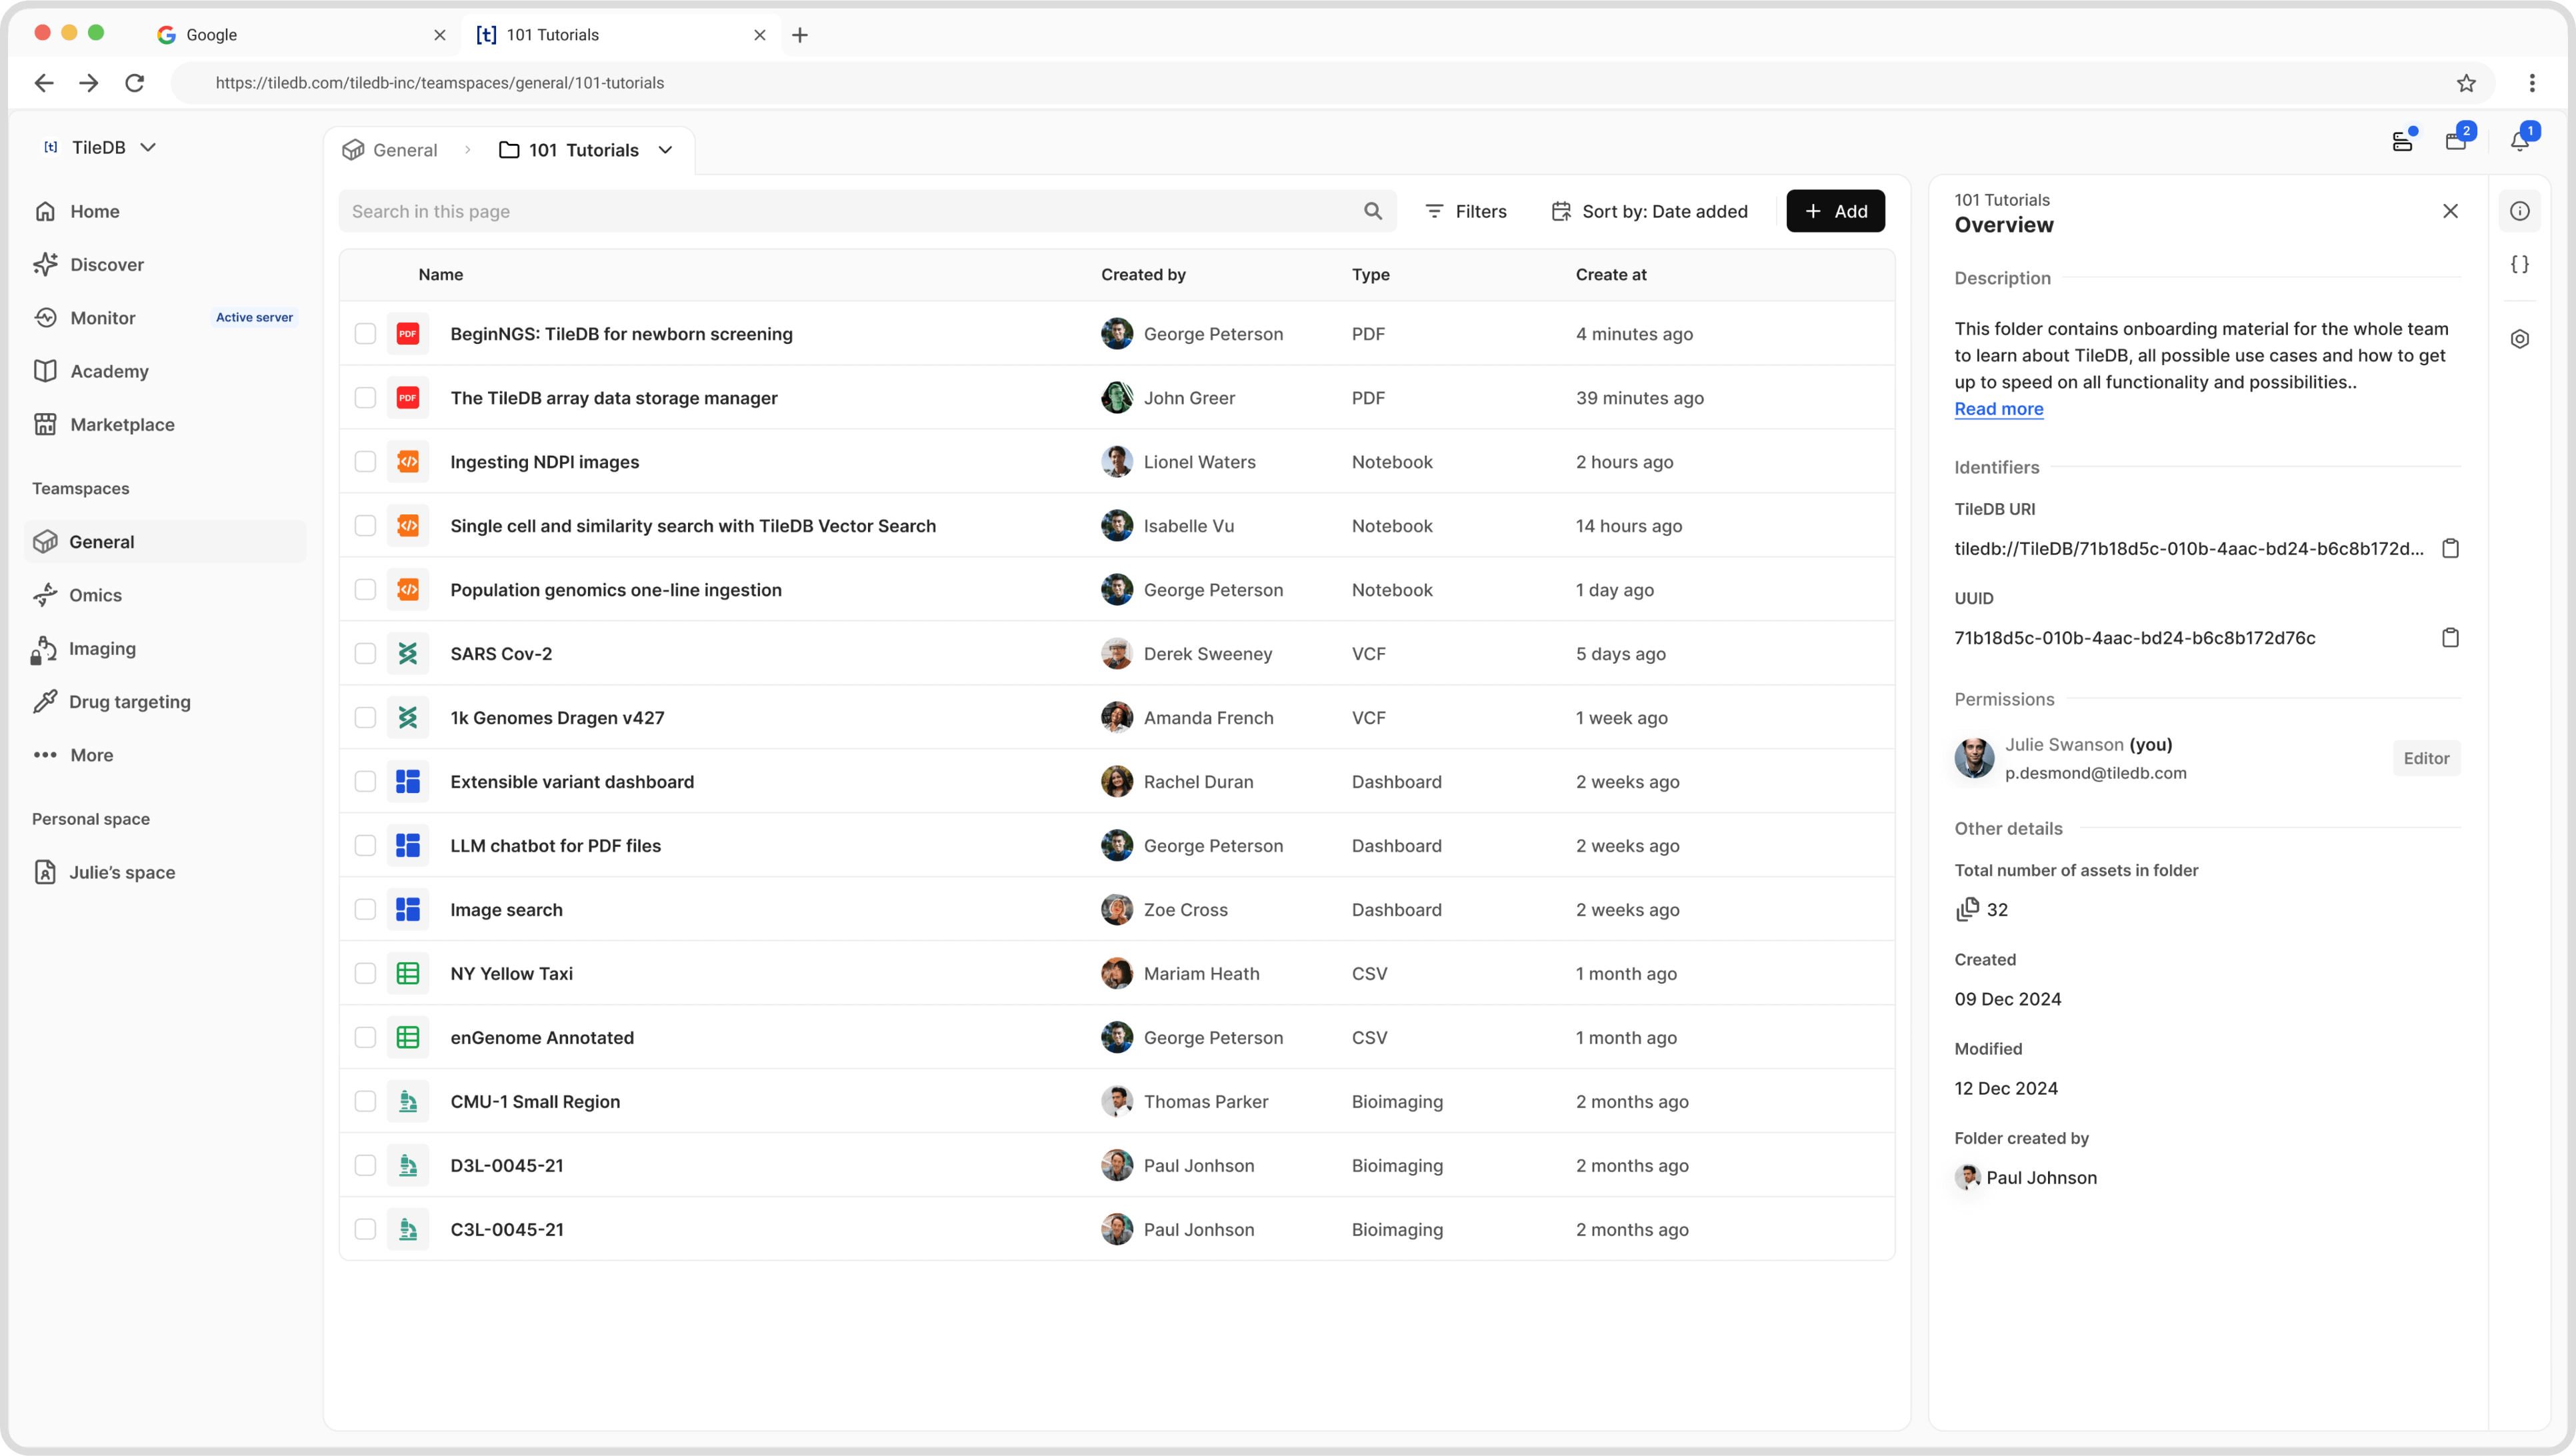The image size is (2576, 1456).
Task: Go back in browser history
Action: [43, 83]
